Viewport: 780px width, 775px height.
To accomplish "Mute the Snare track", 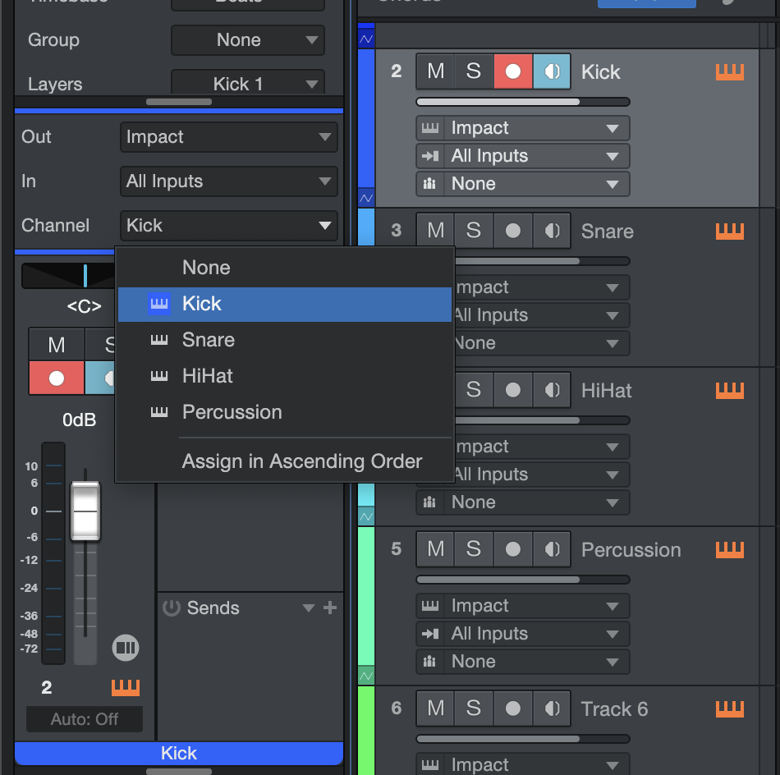I will coord(435,231).
